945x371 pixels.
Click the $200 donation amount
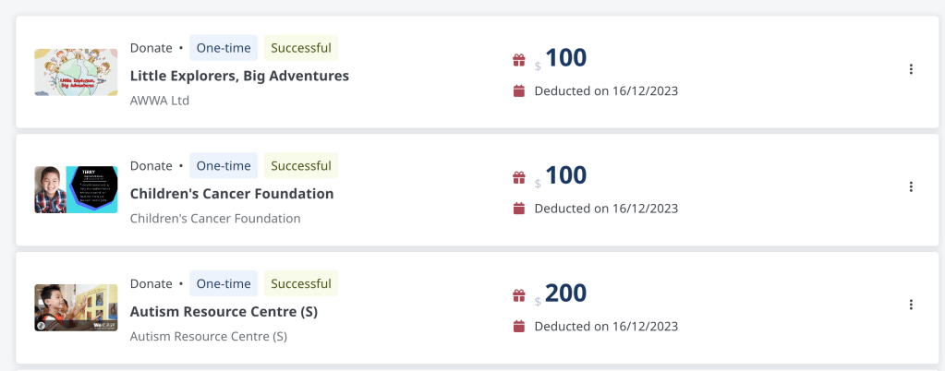tap(565, 293)
